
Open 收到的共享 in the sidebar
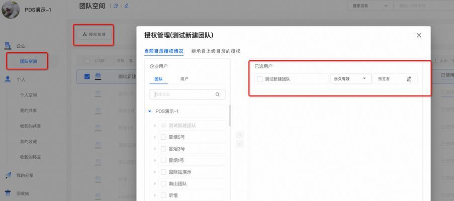click(x=30, y=126)
